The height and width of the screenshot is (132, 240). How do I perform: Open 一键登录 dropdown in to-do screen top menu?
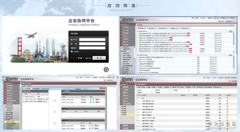pyautogui.click(x=210, y=18)
